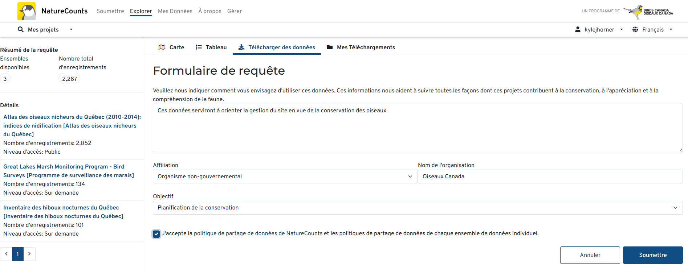Open the Affiliation dropdown
This screenshot has width=688, height=270.
click(x=285, y=176)
